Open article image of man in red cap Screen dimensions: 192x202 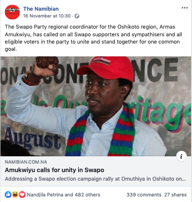point(96,106)
